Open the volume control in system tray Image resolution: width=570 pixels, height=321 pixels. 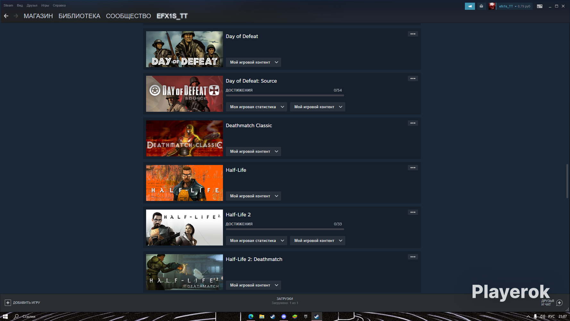[542, 317]
